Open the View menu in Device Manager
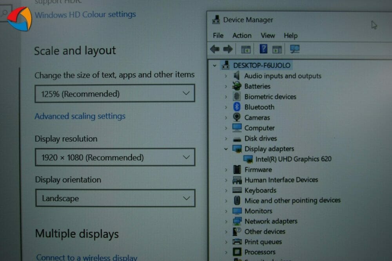This screenshot has height=261, width=392. click(268, 36)
